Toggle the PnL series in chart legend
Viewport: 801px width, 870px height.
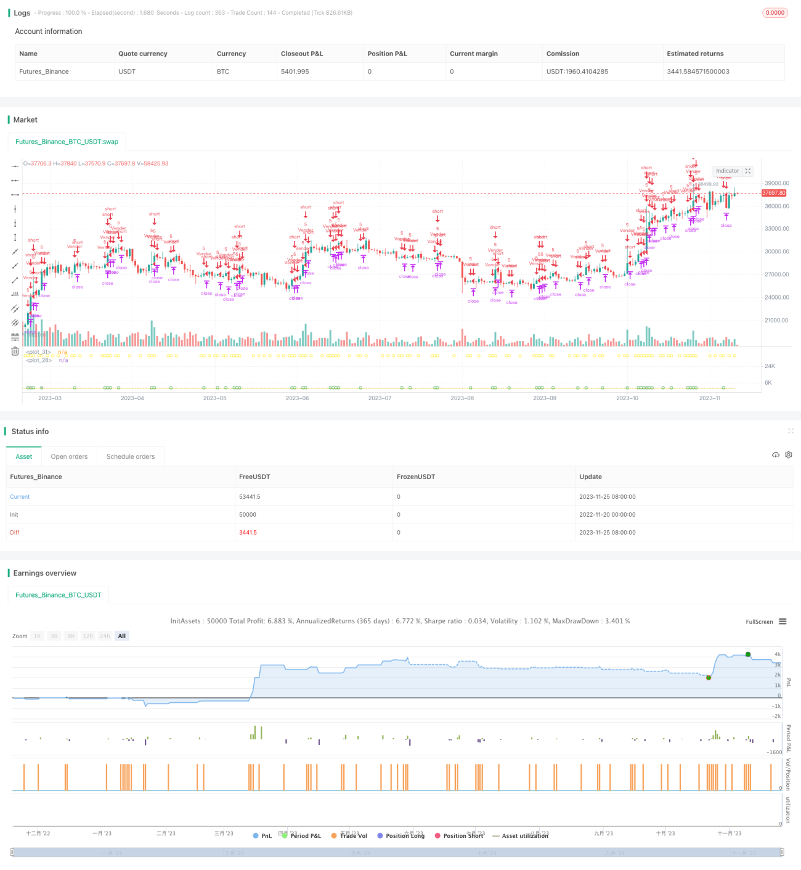pos(262,835)
